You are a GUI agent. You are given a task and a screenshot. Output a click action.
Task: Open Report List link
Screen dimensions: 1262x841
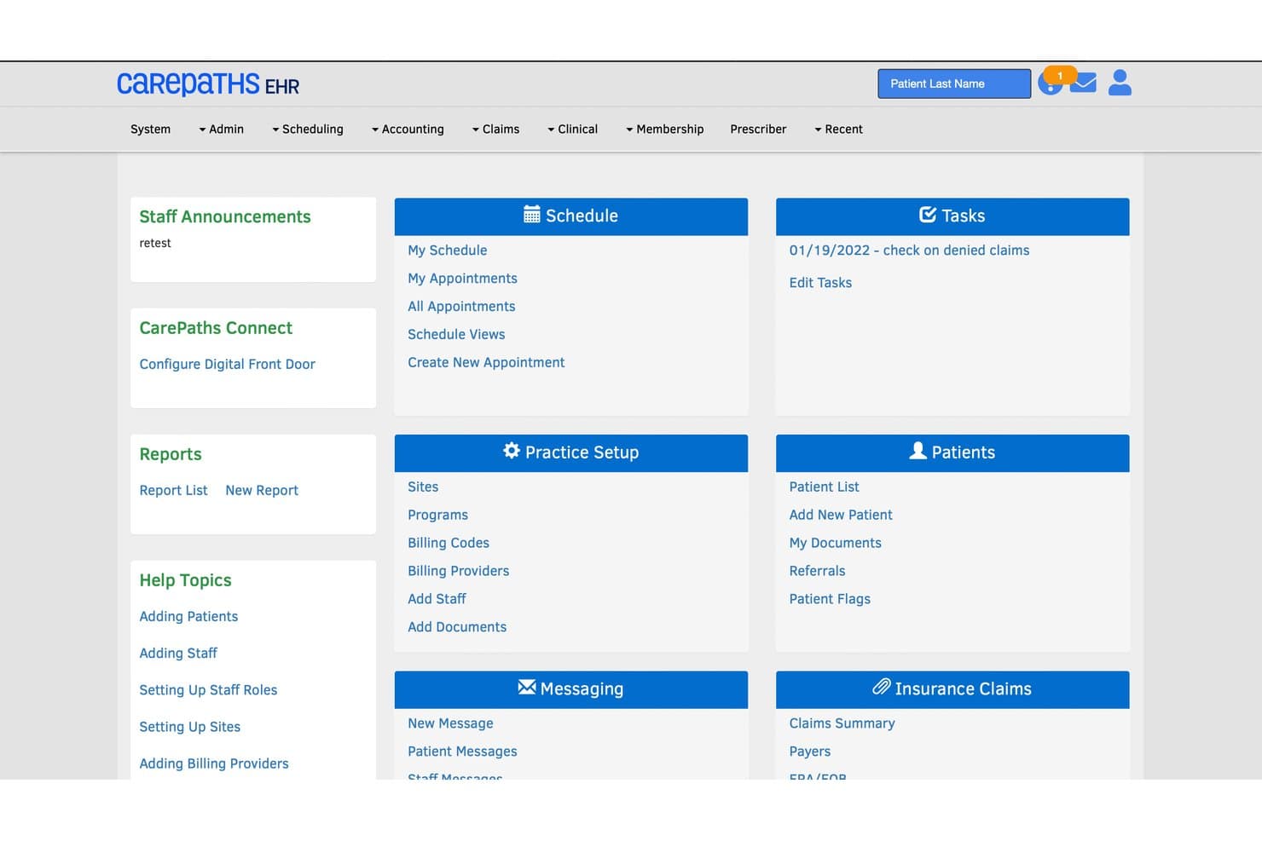tap(173, 491)
